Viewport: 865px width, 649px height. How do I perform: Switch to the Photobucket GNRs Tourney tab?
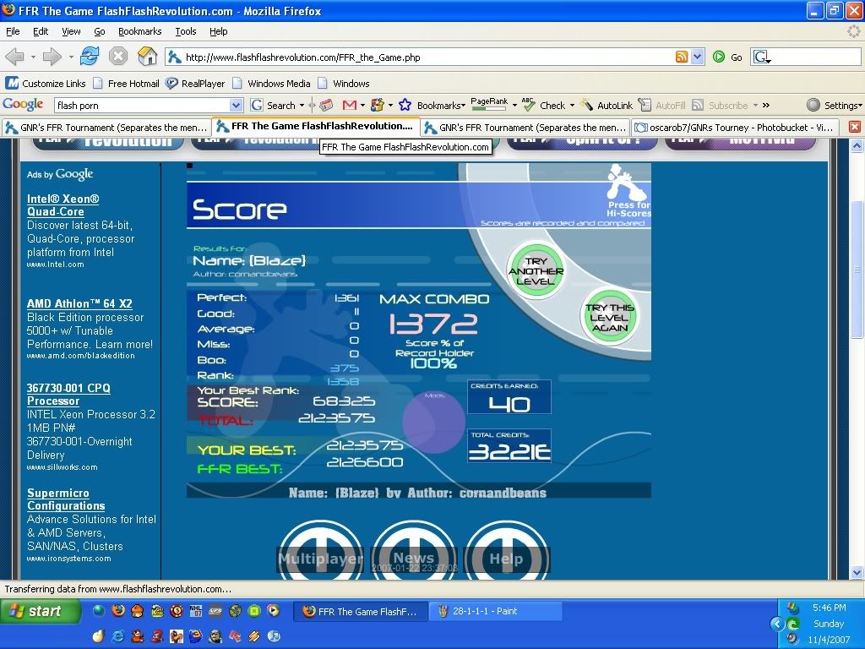733,128
